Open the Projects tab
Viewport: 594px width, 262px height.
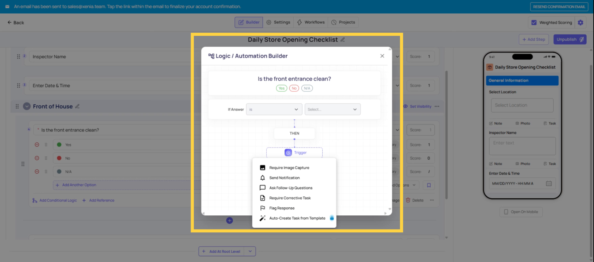point(343,22)
